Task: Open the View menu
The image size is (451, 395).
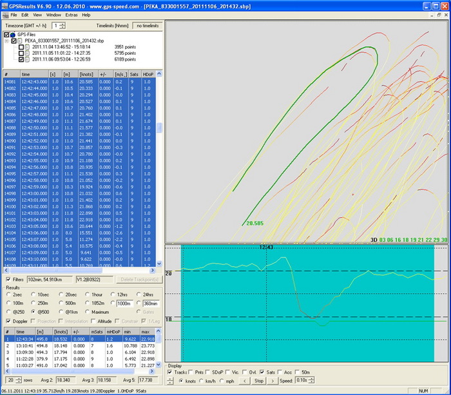Action: [36, 14]
